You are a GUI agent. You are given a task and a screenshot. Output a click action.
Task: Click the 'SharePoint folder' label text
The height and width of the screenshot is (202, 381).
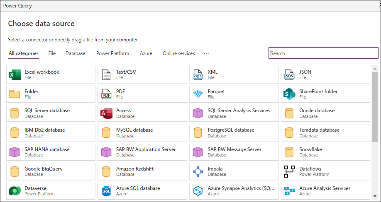pyautogui.click(x=318, y=91)
